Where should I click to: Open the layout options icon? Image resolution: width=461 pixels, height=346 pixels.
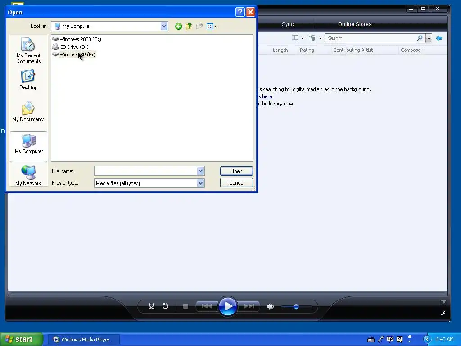pyautogui.click(x=295, y=38)
